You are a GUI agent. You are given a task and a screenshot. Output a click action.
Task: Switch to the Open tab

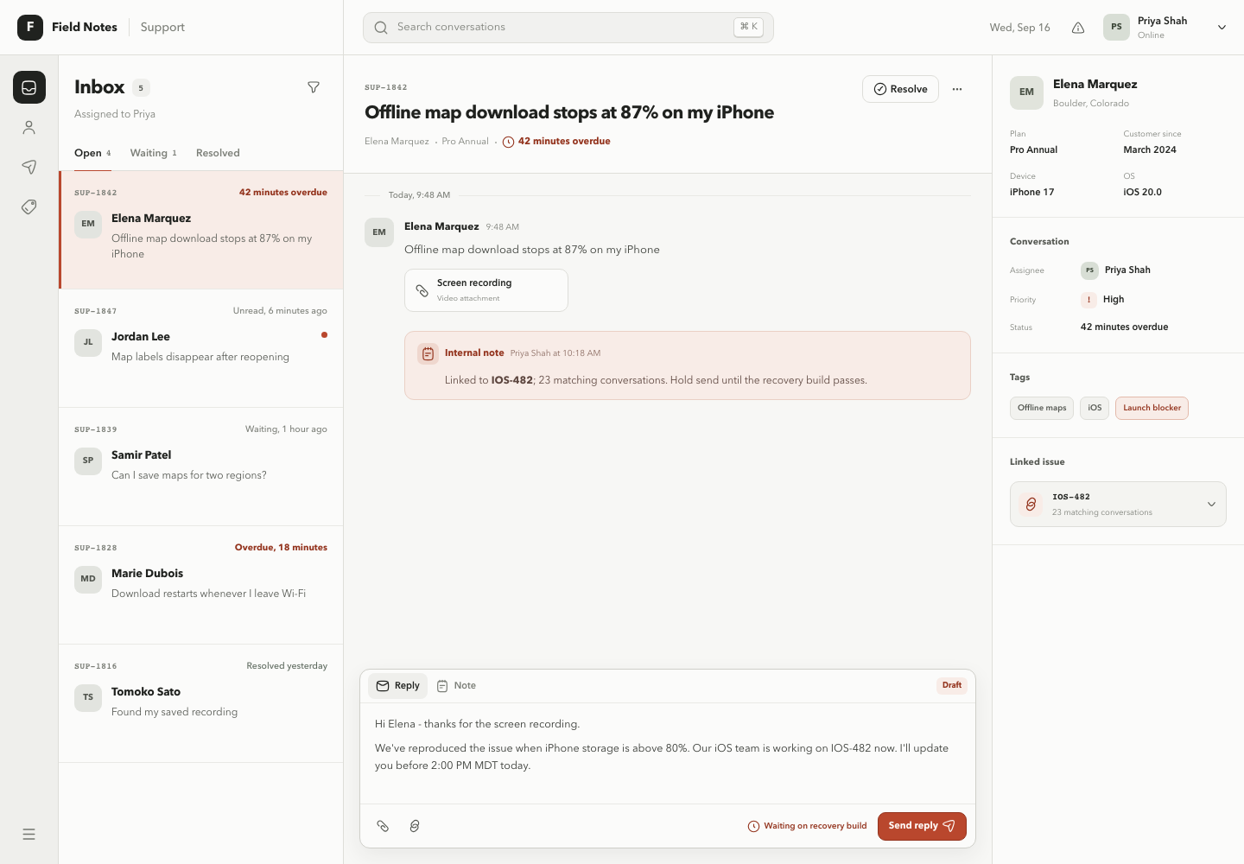92,153
